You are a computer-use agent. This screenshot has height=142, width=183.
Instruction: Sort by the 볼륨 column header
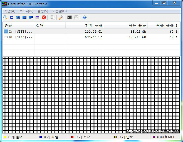point(19,25)
